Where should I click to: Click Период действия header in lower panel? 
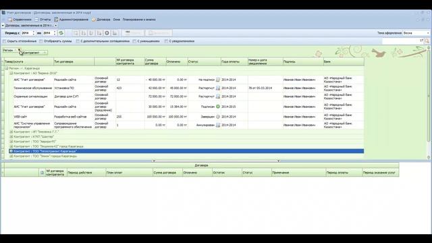tap(86, 173)
